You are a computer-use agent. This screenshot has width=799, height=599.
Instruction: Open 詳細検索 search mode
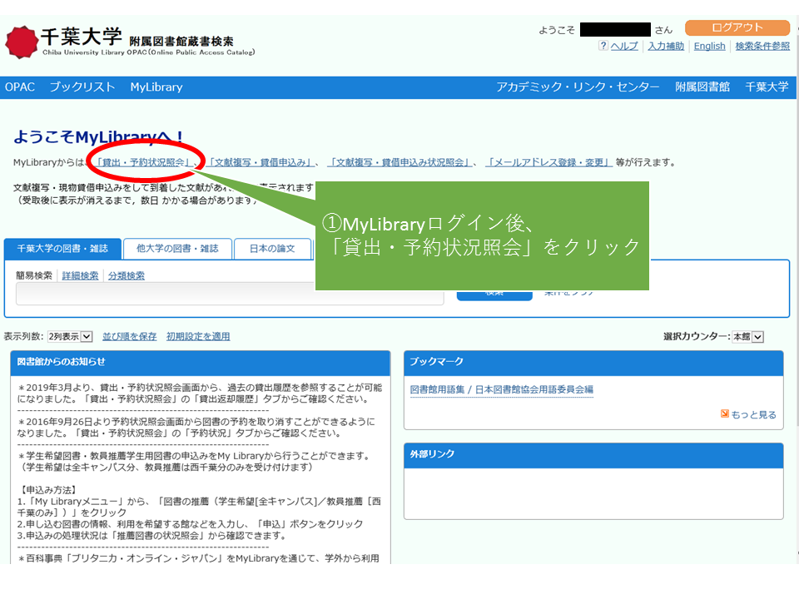pos(80,275)
